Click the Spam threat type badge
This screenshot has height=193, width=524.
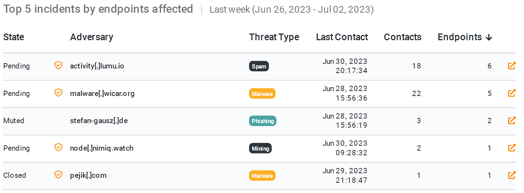pyautogui.click(x=259, y=66)
